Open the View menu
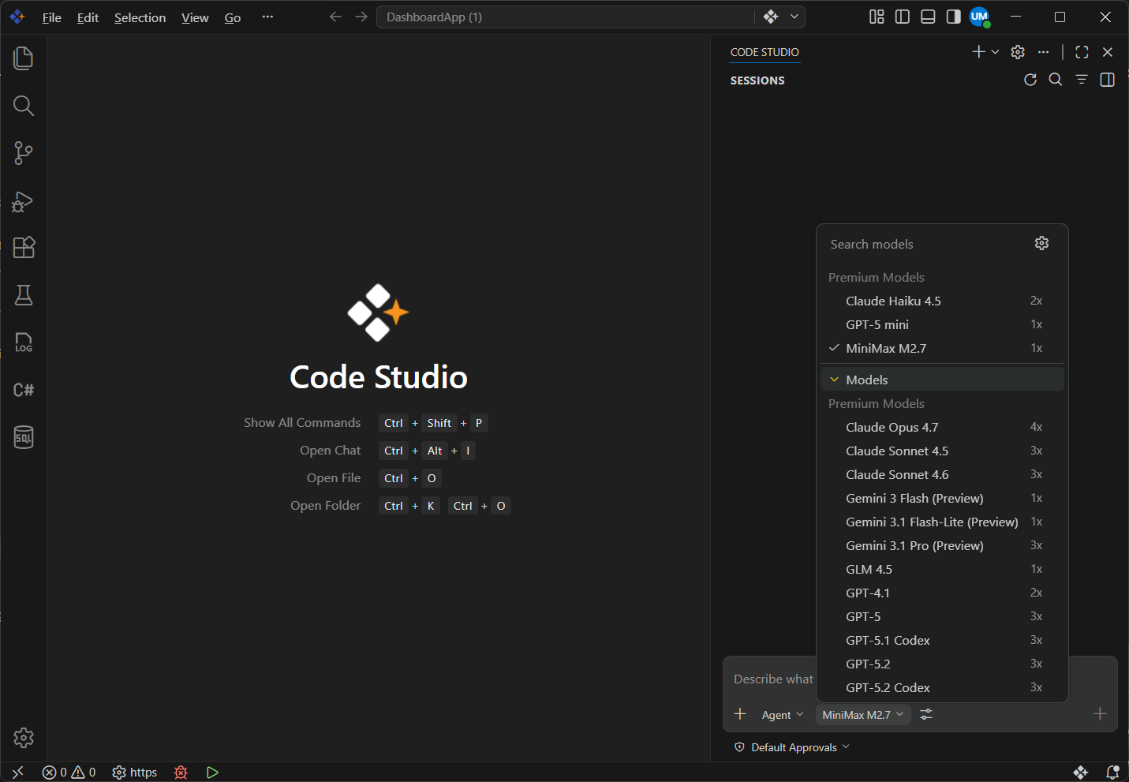 (x=195, y=17)
